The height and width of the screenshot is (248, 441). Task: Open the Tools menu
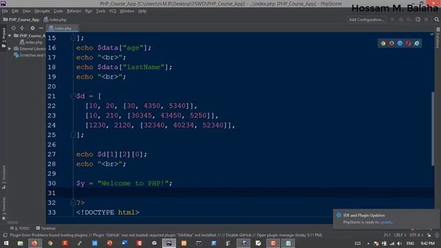click(101, 11)
